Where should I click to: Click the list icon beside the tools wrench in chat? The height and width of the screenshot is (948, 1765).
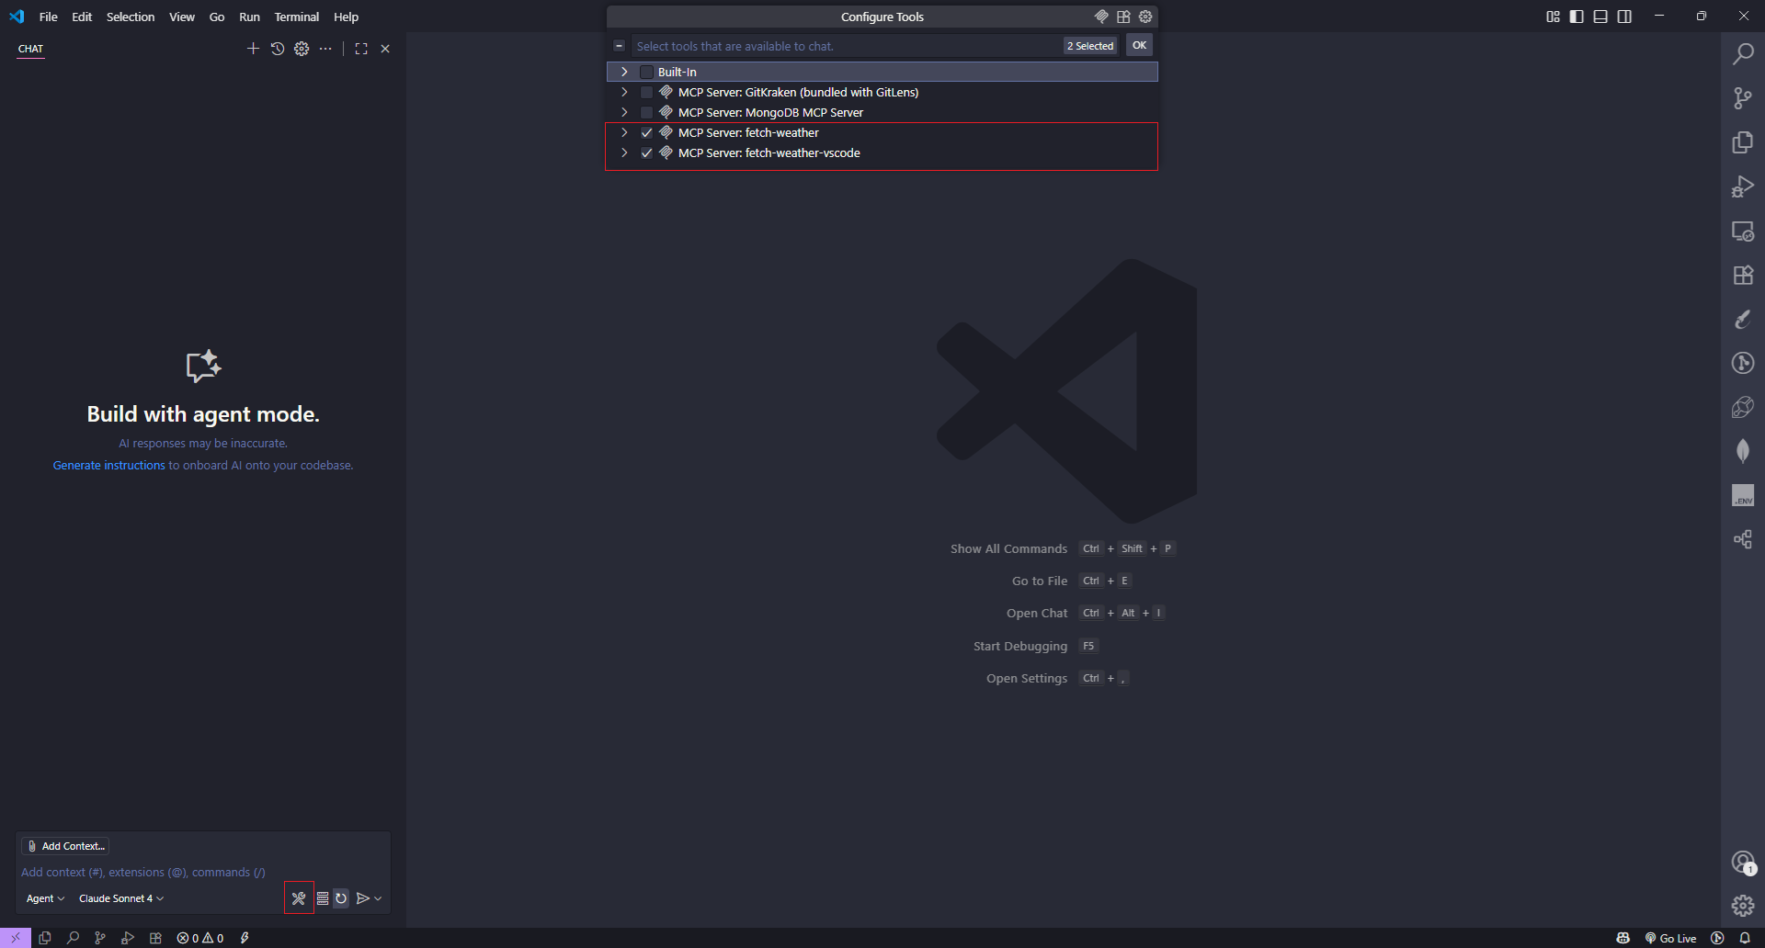click(x=323, y=898)
